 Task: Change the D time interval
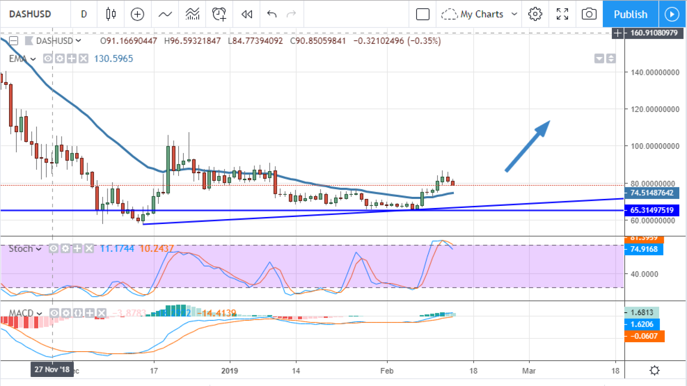pyautogui.click(x=84, y=14)
